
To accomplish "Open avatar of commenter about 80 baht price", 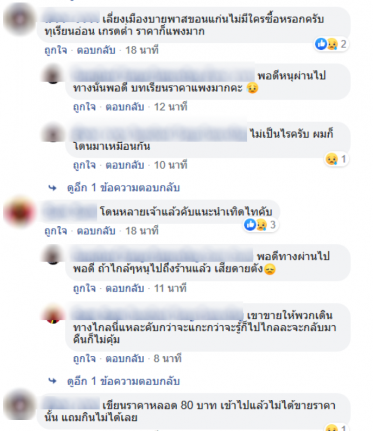I will pyautogui.click(x=19, y=404).
